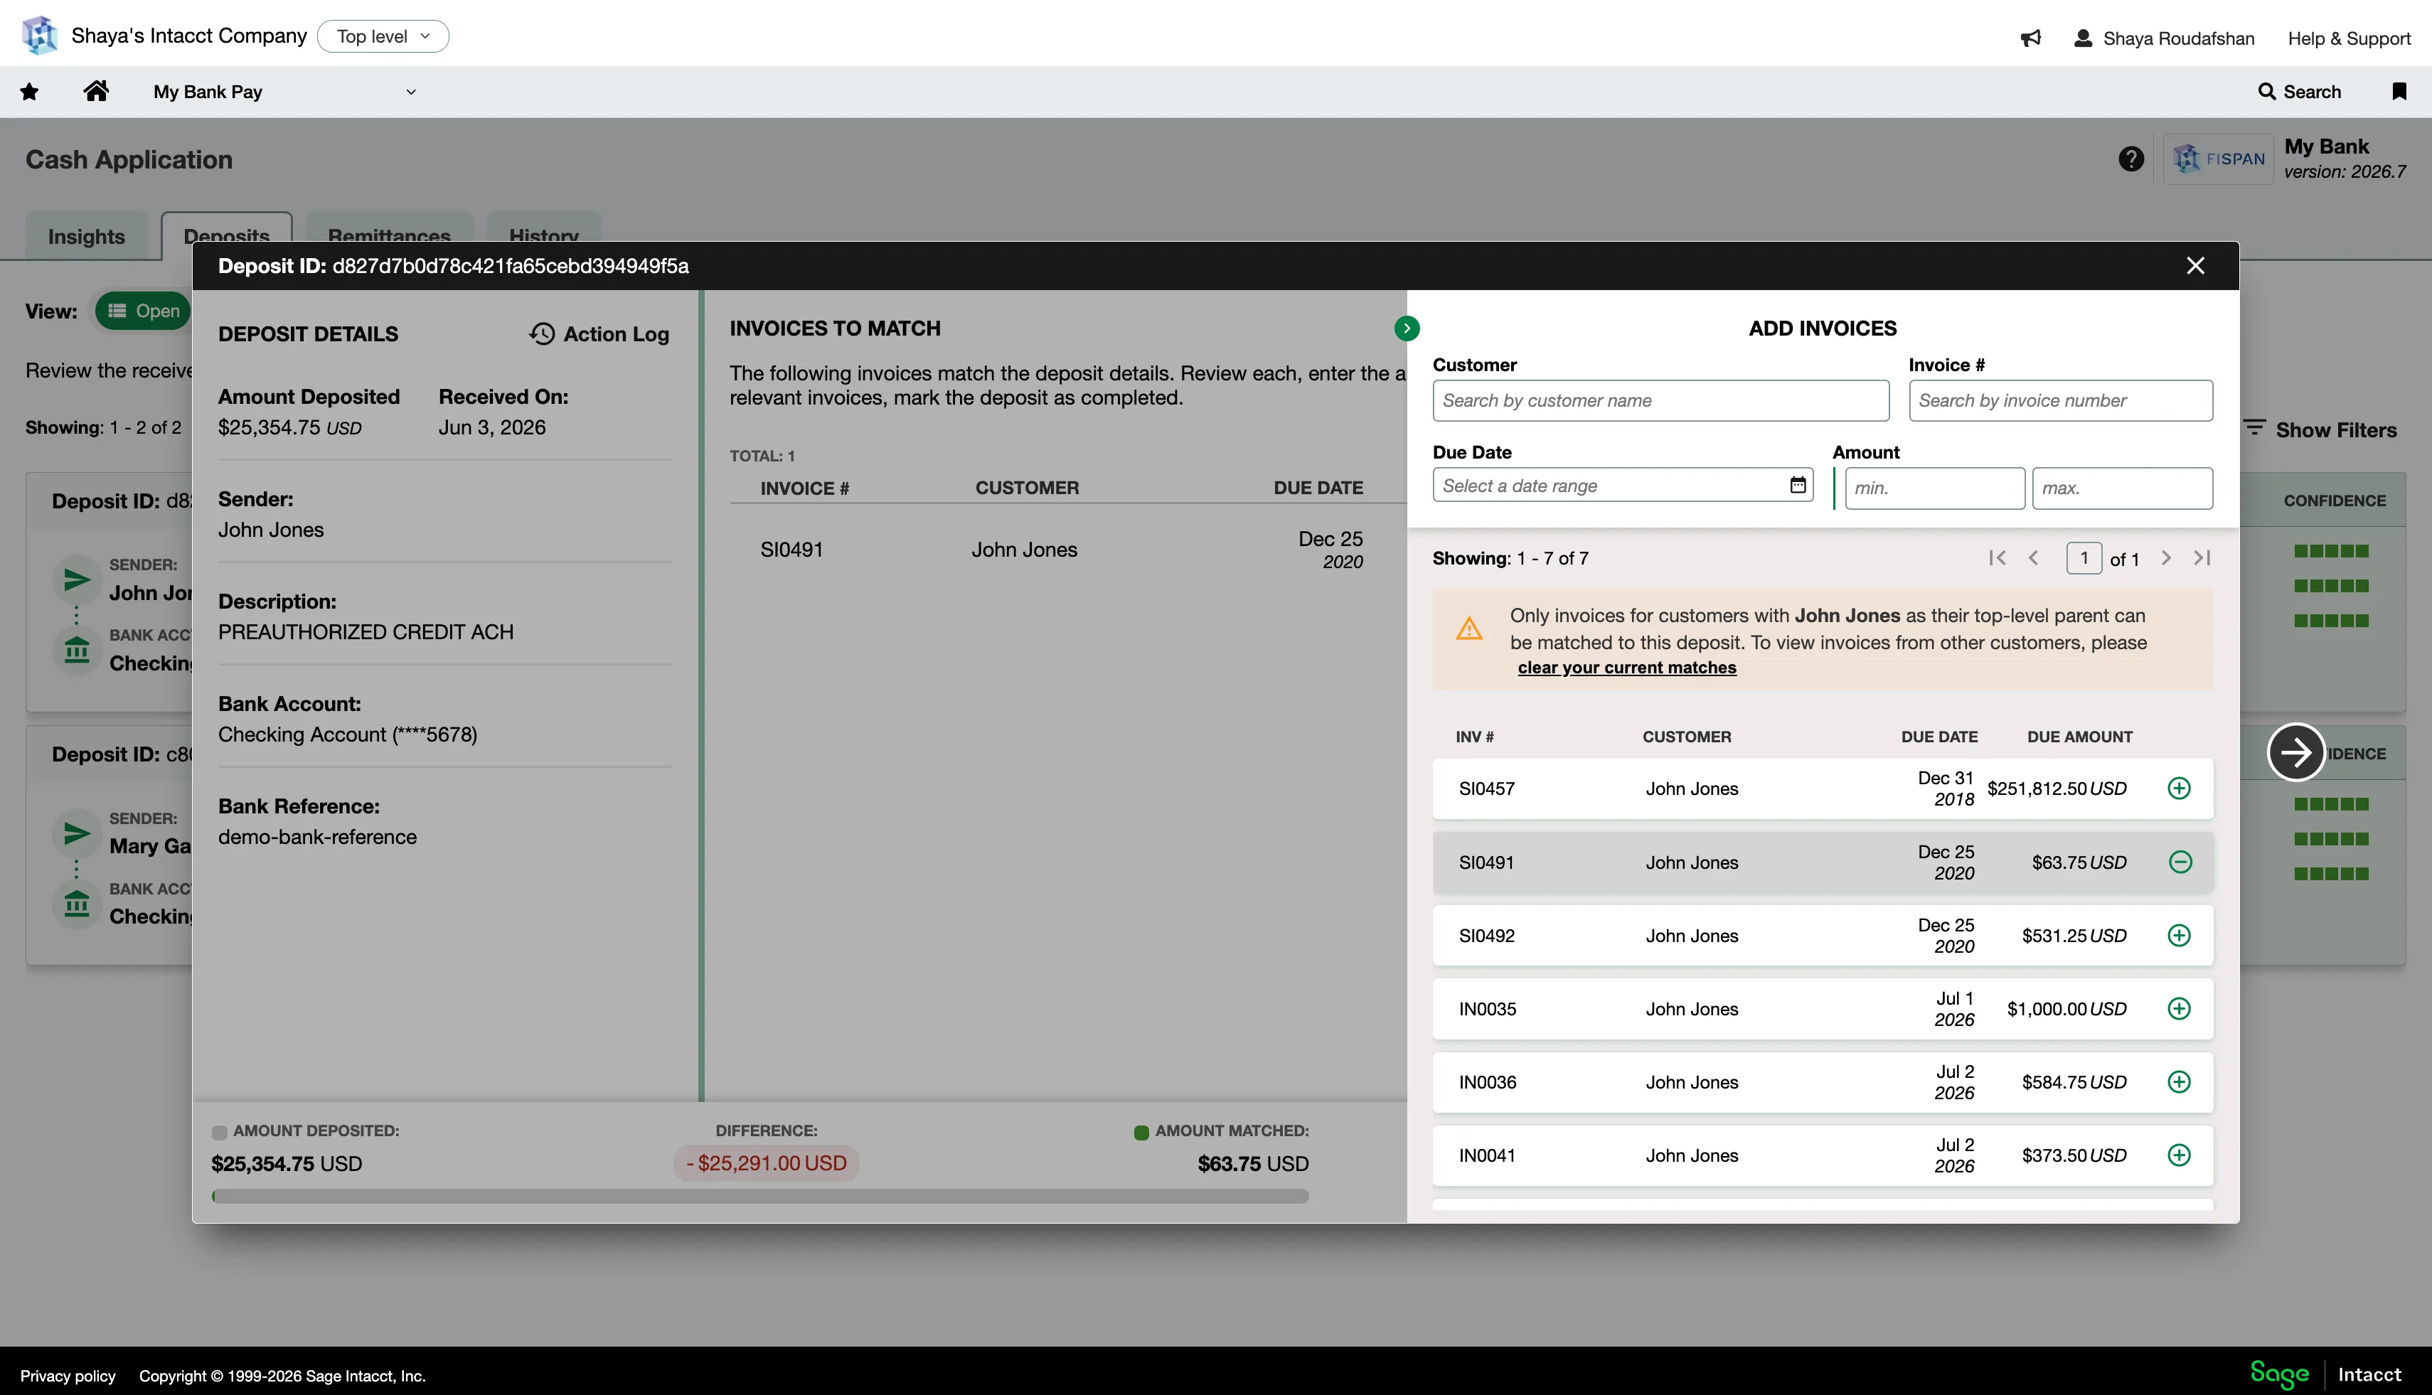Image resolution: width=2432 pixels, height=1395 pixels.
Task: Open the Privacy policy link
Action: (x=68, y=1376)
